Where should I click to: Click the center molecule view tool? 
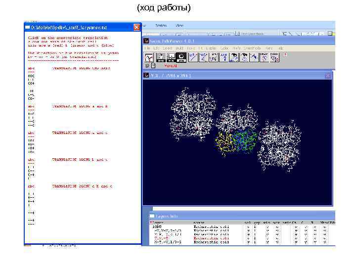click(x=149, y=57)
